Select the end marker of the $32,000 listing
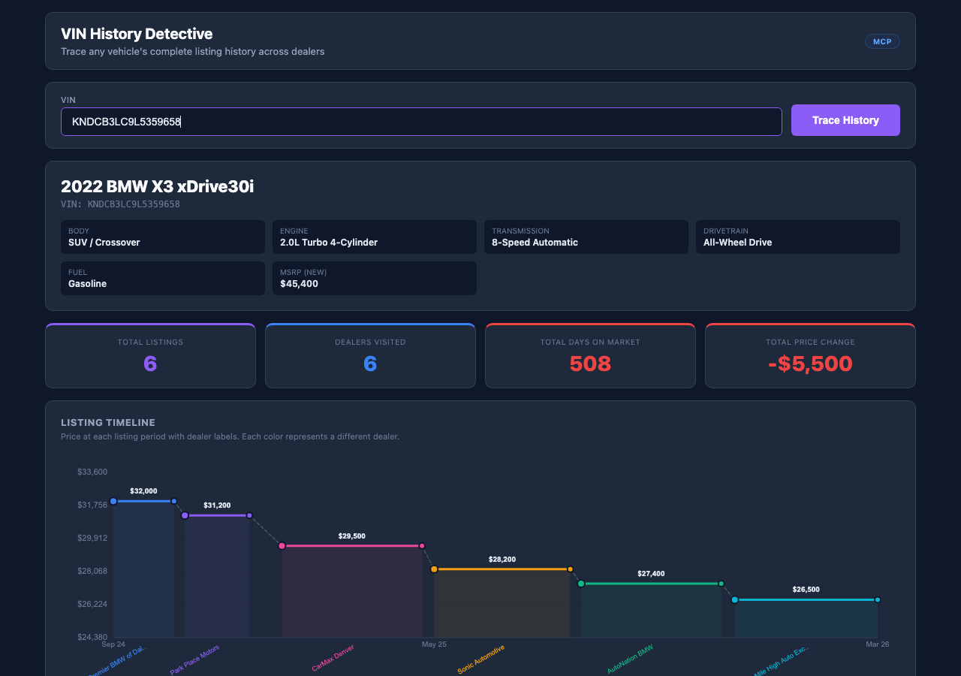 [x=174, y=501]
